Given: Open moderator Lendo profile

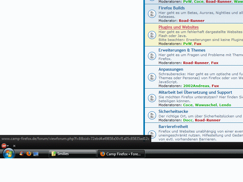Looking at the screenshot, I should tap(225, 105).
